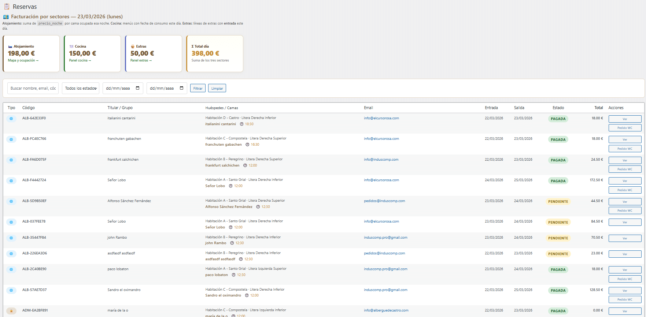Click the lock type icon for ADM-EA2BF891
The image size is (646, 317).
[x=11, y=311]
